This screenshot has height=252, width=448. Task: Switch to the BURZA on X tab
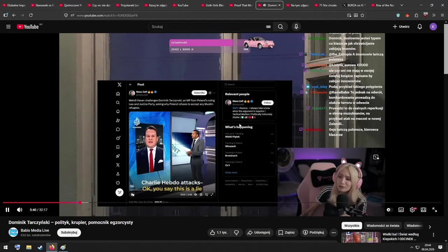[x=355, y=5]
